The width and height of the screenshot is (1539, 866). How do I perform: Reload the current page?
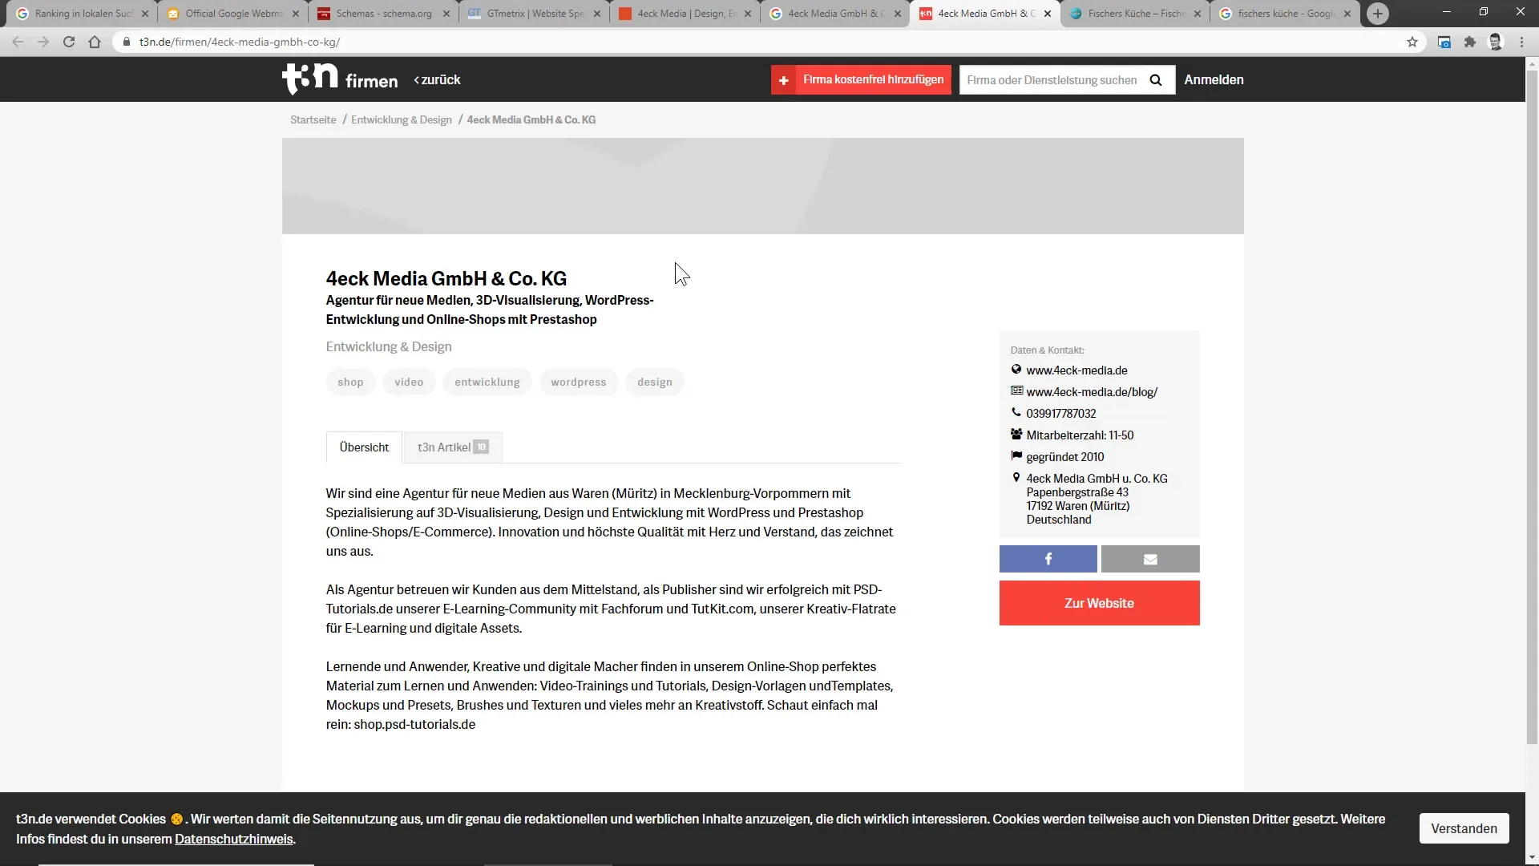[69, 42]
